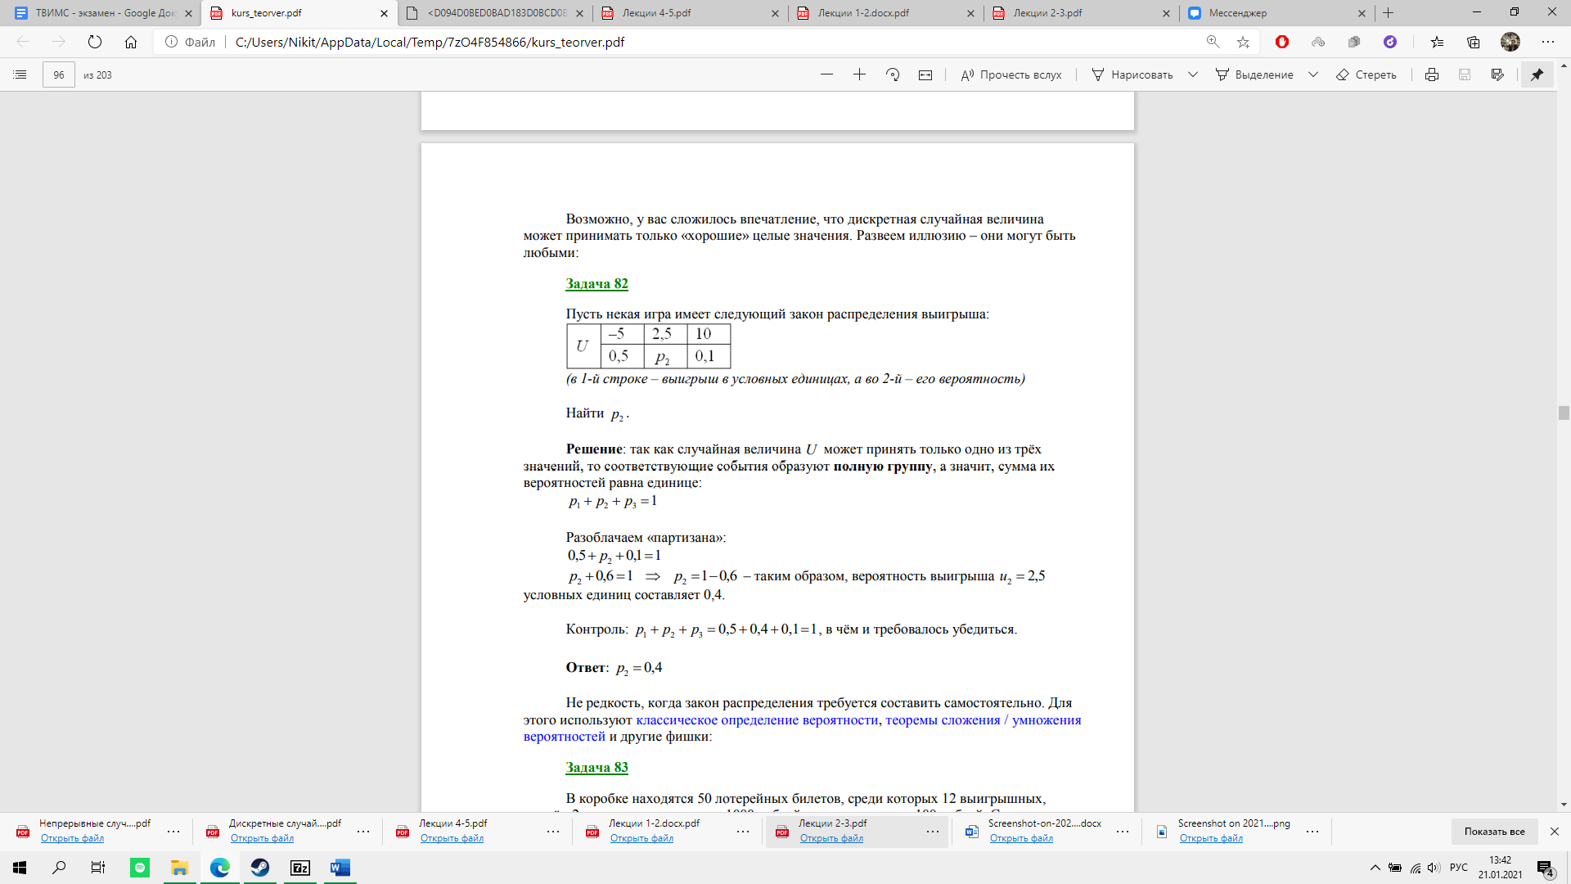The image size is (1571, 884).
Task: Refresh the current page
Action: point(95,42)
